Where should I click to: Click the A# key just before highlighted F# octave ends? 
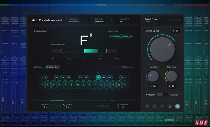(x=110, y=78)
